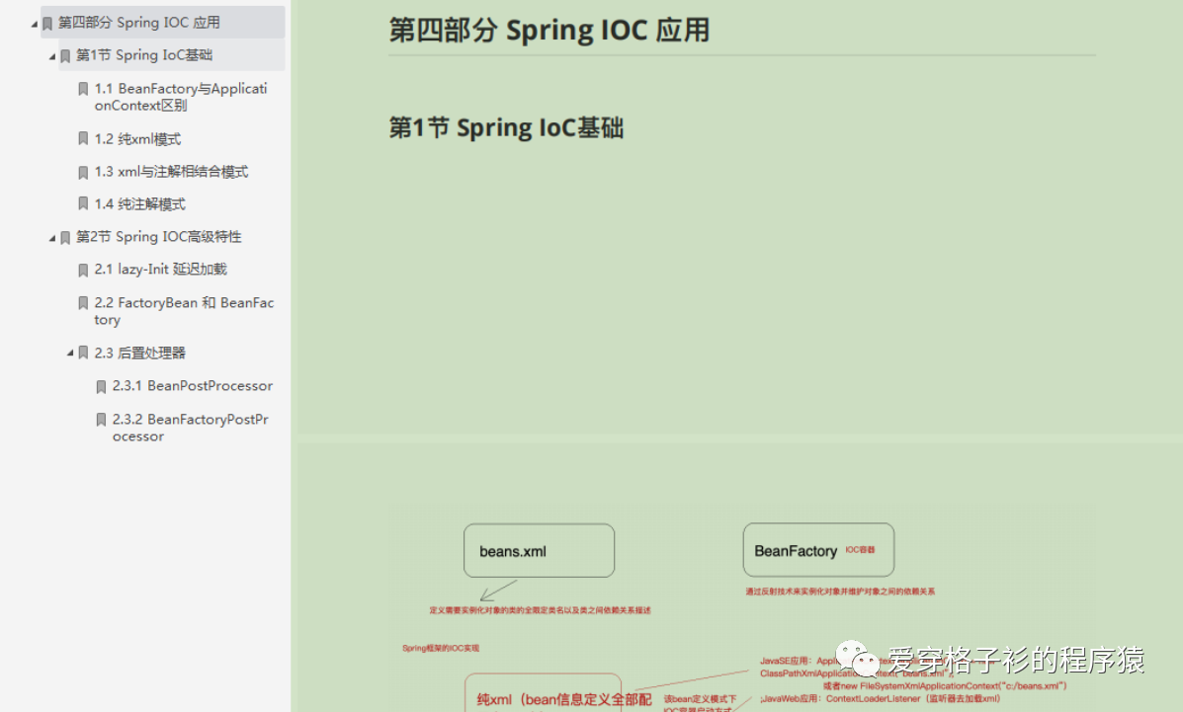1183x712 pixels.
Task: Collapse the 第四部分 Spring IOC 应用 outline node
Action: (34, 24)
